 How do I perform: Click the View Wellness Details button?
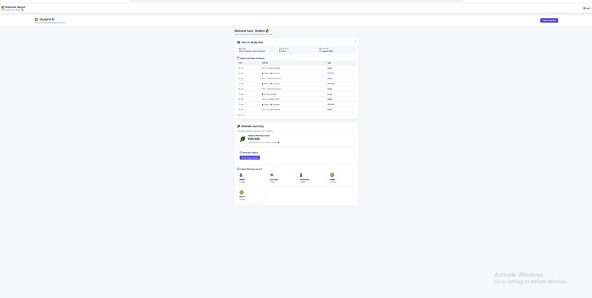(x=250, y=158)
